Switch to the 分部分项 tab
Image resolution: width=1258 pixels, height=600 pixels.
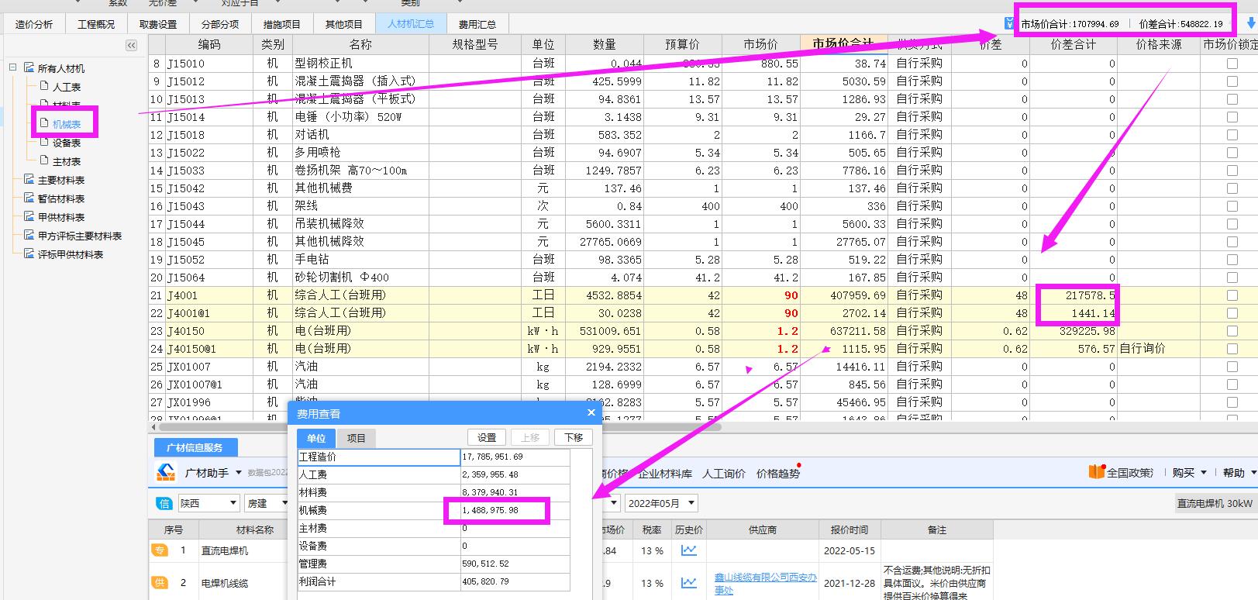tap(220, 24)
